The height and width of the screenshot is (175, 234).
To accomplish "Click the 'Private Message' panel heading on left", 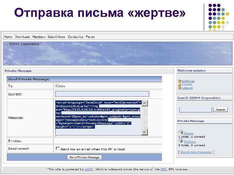I will [x=18, y=71].
